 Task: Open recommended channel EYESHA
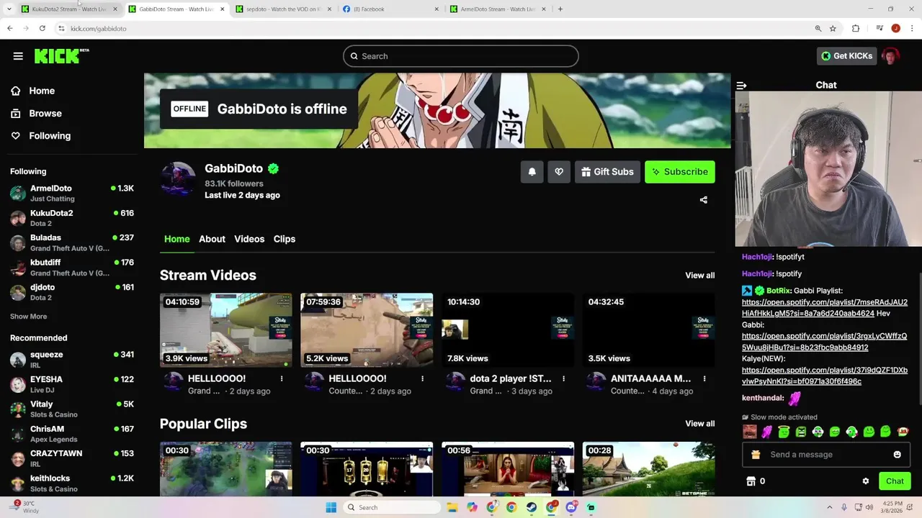pyautogui.click(x=72, y=384)
